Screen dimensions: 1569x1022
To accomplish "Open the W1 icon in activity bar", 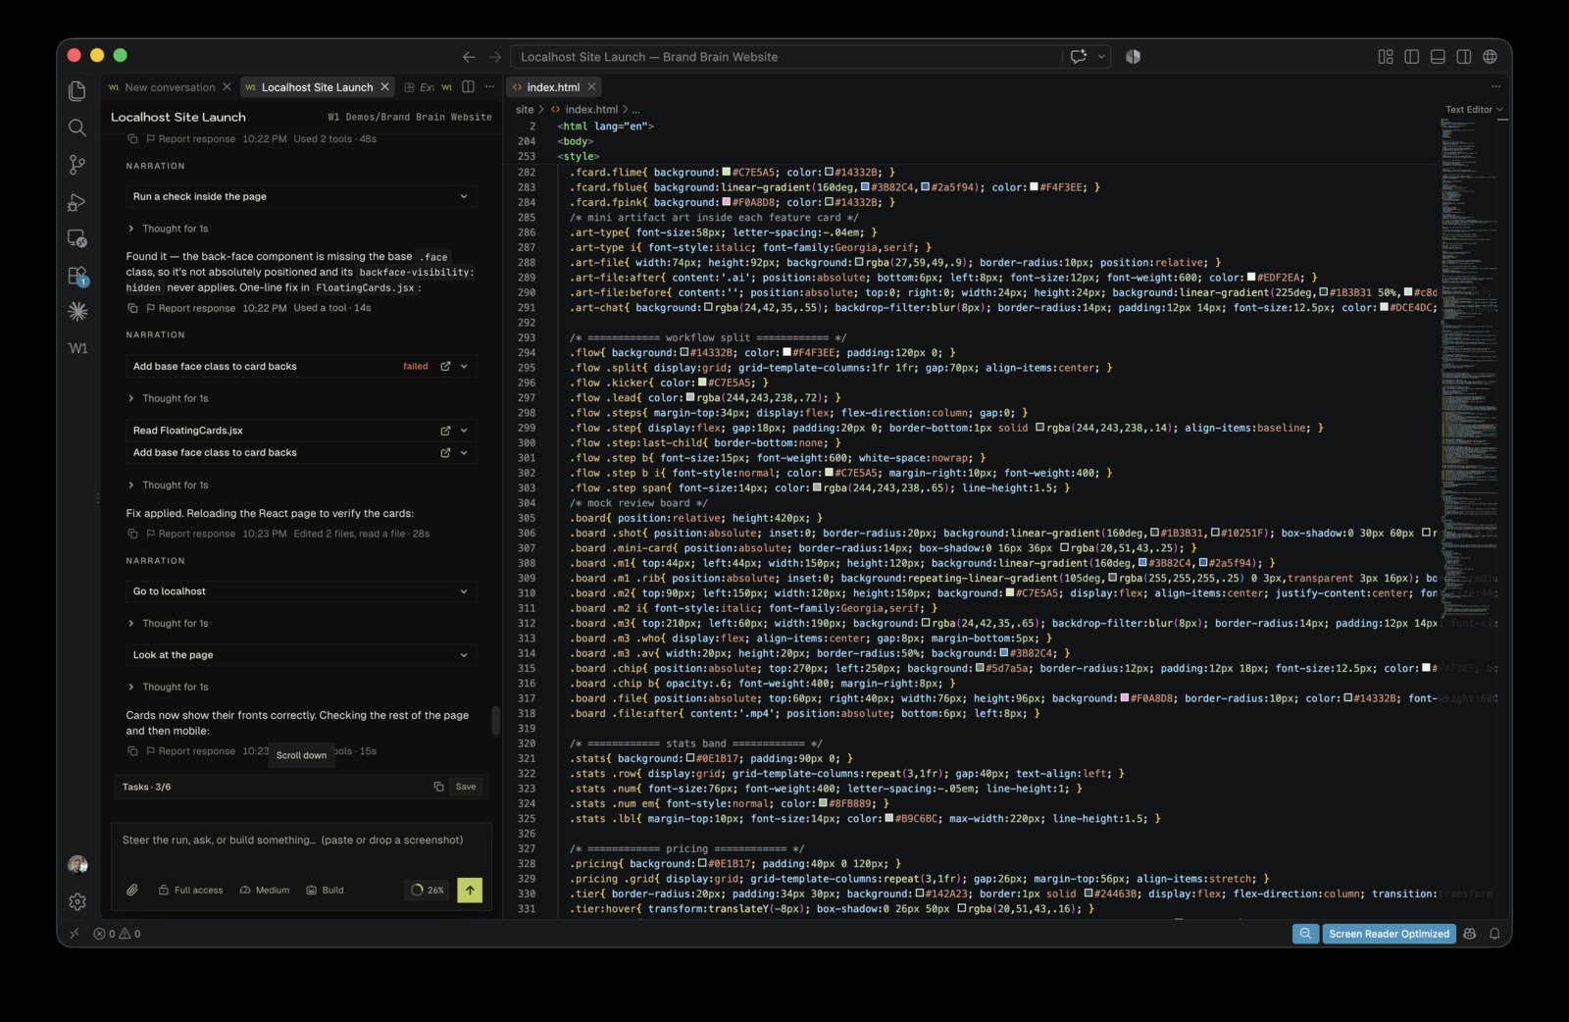I will click(77, 348).
